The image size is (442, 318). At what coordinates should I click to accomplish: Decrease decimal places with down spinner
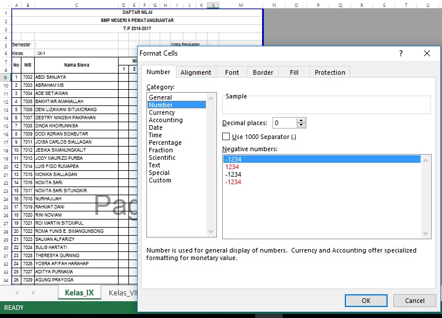point(301,125)
